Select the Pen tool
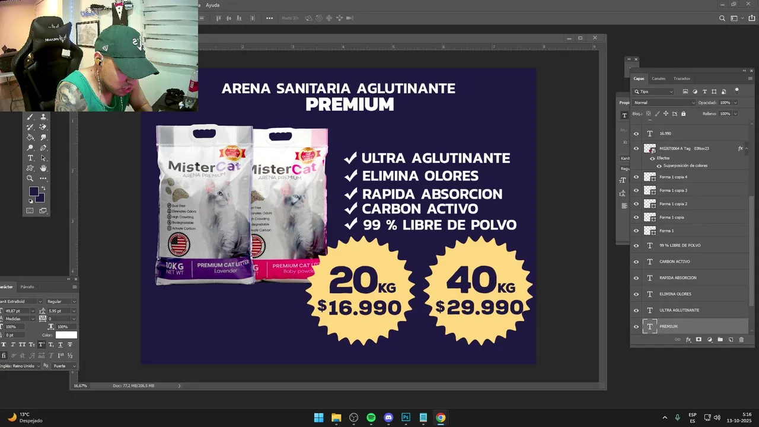 click(43, 148)
